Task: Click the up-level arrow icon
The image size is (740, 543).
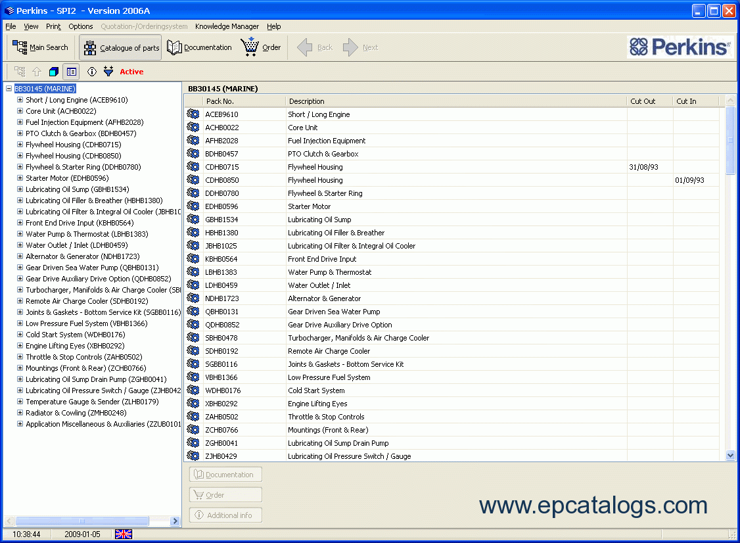Action: coord(37,72)
